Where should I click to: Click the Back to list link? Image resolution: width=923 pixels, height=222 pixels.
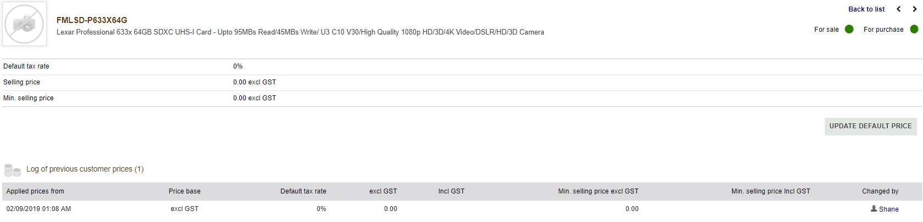pyautogui.click(x=866, y=9)
